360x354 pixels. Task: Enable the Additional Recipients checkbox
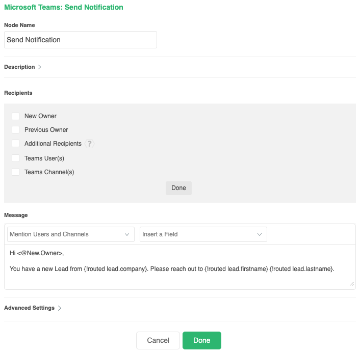(x=16, y=144)
